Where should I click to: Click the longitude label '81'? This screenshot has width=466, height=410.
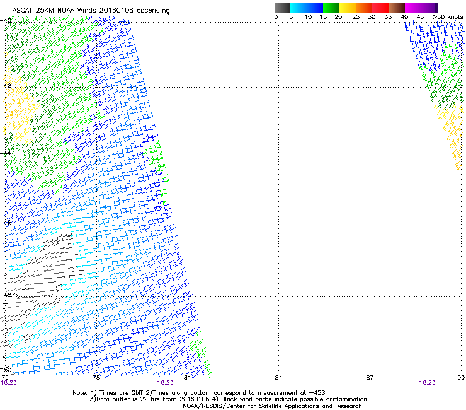[x=187, y=378]
